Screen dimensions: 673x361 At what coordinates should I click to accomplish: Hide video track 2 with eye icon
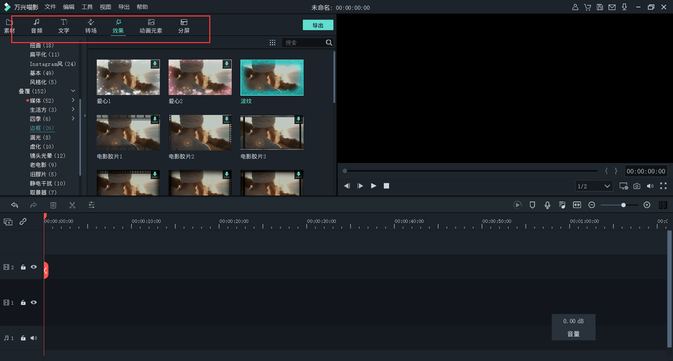[x=34, y=267]
